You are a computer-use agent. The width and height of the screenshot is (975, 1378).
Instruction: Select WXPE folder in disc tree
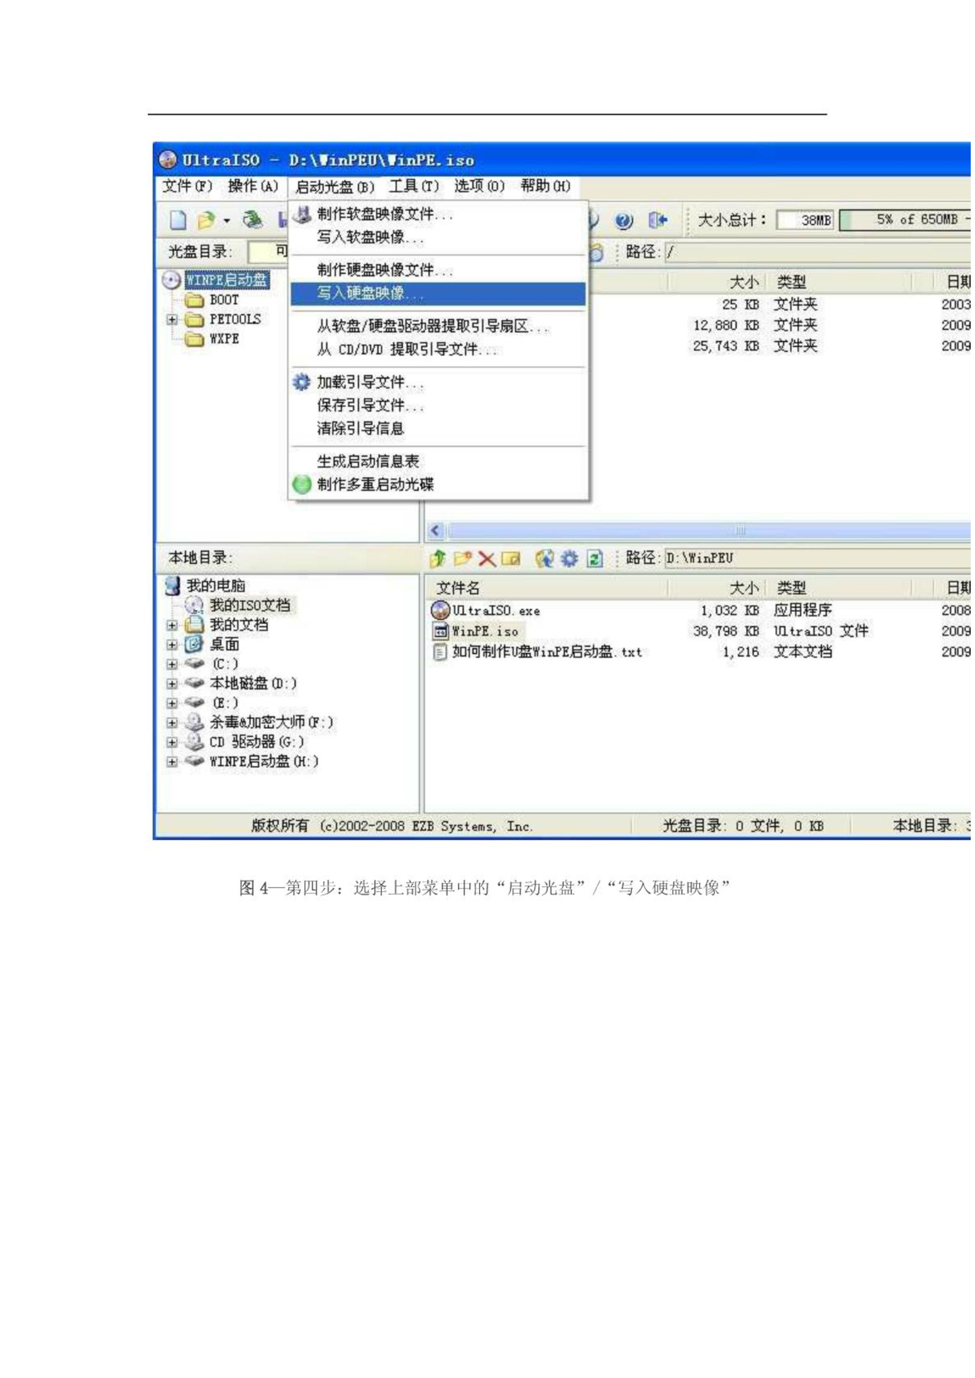click(x=225, y=340)
